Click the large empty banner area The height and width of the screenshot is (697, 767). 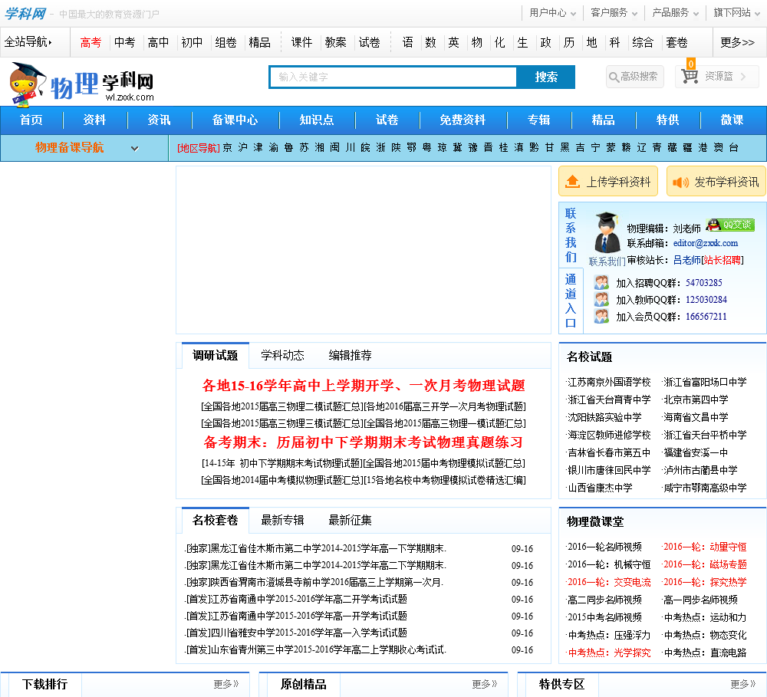click(x=364, y=250)
